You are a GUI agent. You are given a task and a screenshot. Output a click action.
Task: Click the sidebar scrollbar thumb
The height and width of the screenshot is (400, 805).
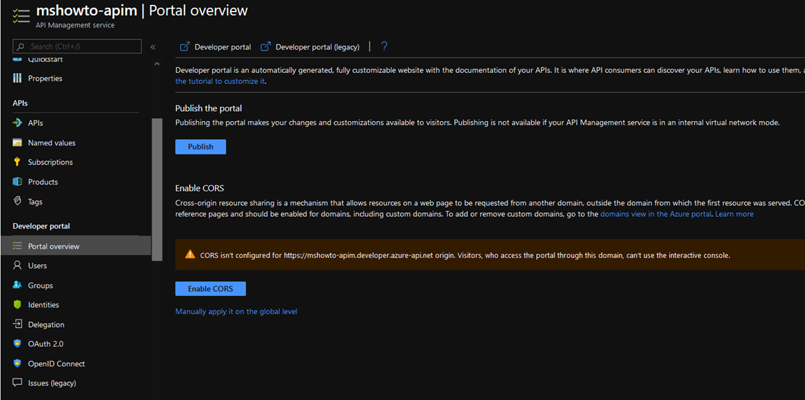click(x=156, y=190)
